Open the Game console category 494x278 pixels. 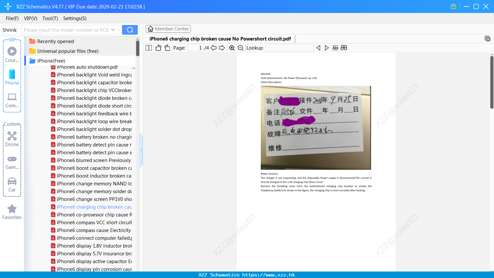(x=12, y=162)
